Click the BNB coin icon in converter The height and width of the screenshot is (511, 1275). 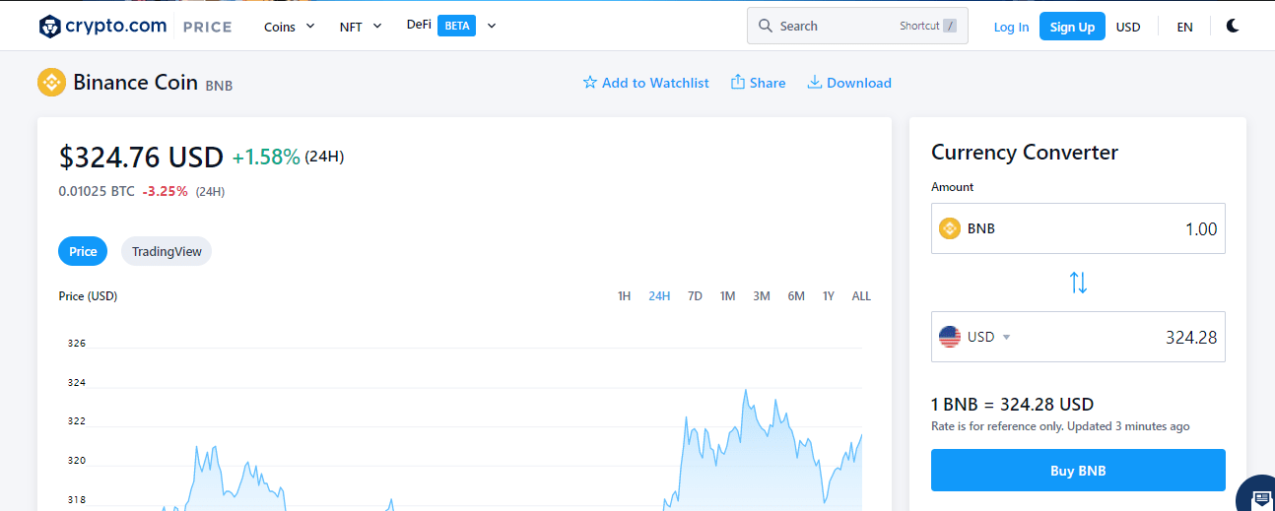(x=950, y=228)
